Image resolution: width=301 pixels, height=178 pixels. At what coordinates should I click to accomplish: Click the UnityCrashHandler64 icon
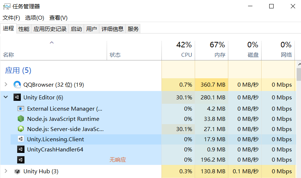(x=21, y=149)
